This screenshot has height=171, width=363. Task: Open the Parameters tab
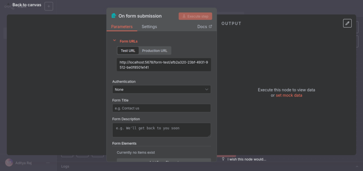[x=122, y=27]
